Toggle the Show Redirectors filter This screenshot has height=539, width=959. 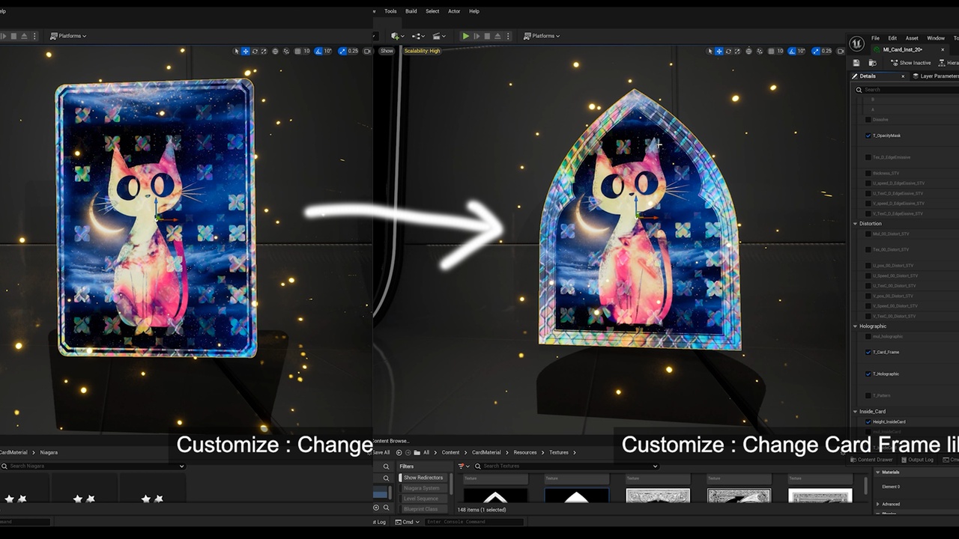[x=423, y=478]
